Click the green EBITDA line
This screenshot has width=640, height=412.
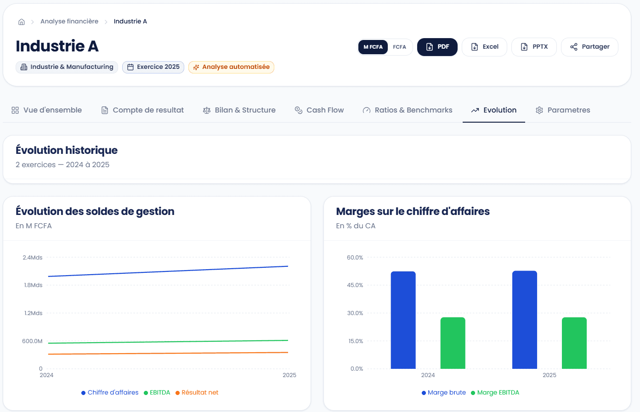click(x=168, y=342)
